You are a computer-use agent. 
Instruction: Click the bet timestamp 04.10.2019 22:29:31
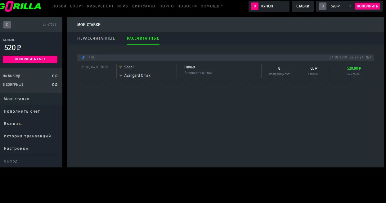[x=346, y=57]
